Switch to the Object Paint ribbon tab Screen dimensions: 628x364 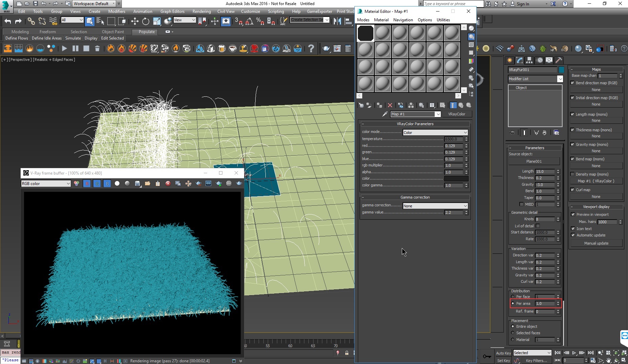pos(113,32)
